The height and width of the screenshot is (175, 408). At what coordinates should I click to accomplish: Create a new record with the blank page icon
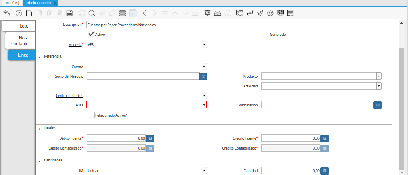click(x=29, y=13)
